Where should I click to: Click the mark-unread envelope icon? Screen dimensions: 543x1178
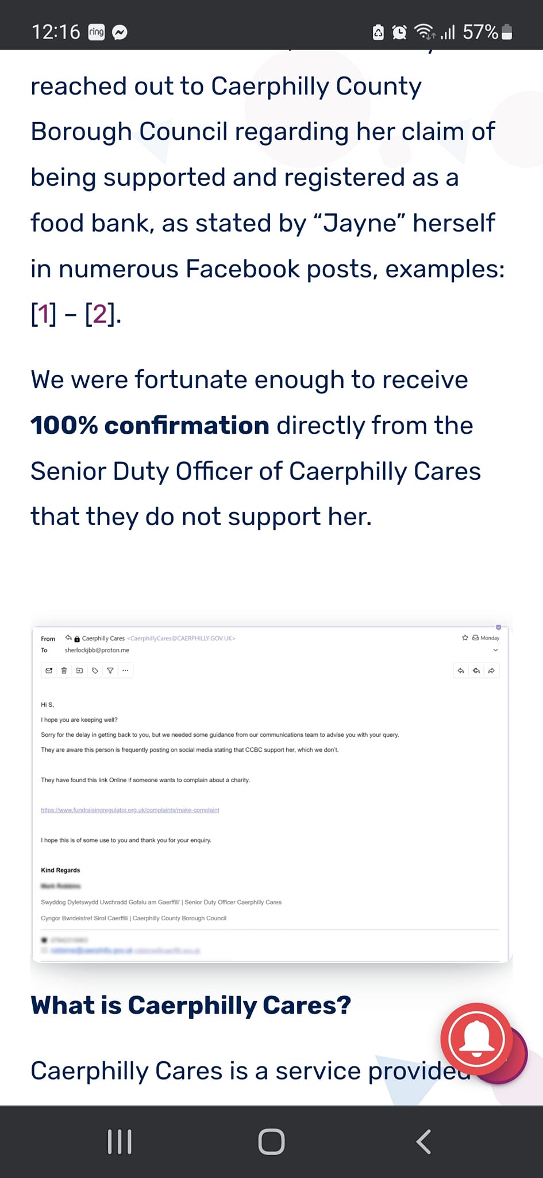coord(49,671)
